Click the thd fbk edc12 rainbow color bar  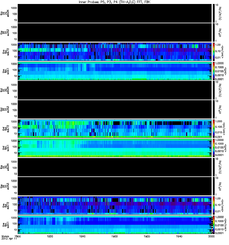(213, 129)
